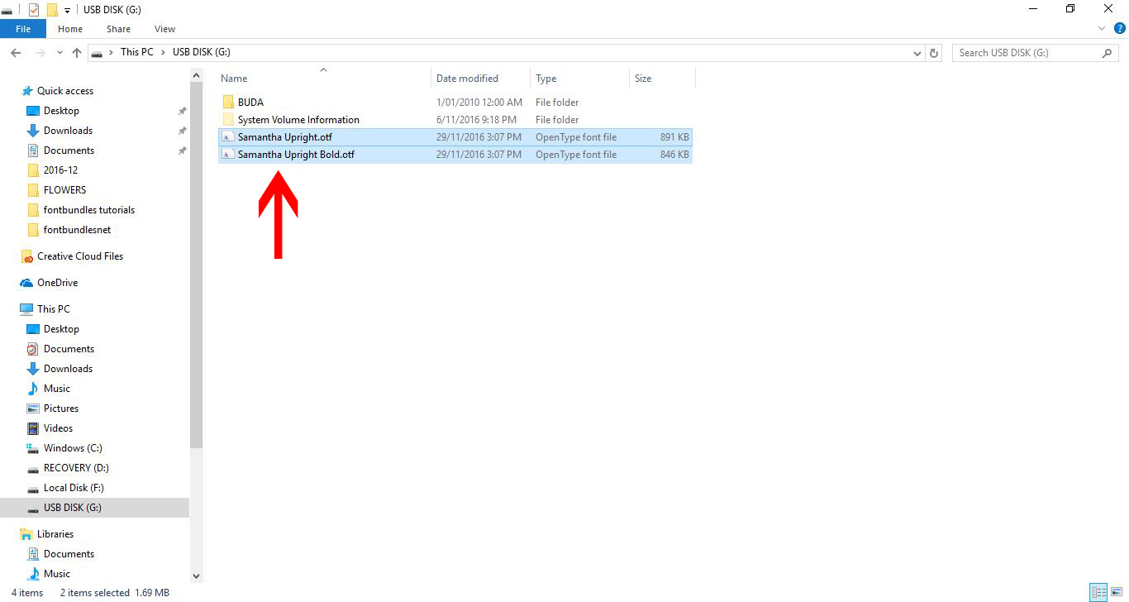Open Local Disk (F:) drive
1129x602 pixels.
click(74, 488)
